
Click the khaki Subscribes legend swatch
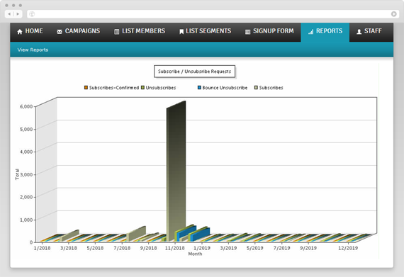point(256,88)
